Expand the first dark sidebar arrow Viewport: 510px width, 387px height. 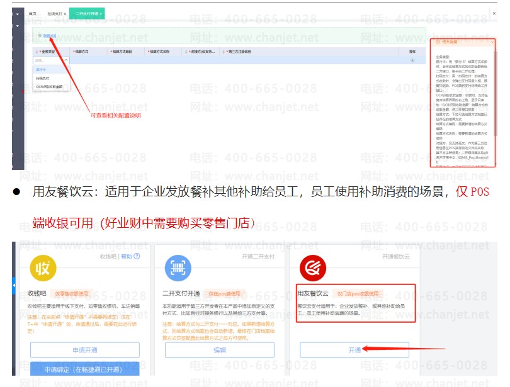(18, 14)
